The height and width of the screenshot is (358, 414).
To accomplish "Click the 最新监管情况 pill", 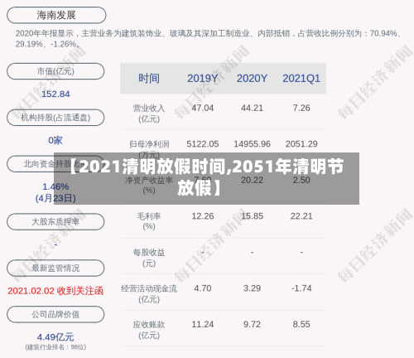I will click(55, 268).
